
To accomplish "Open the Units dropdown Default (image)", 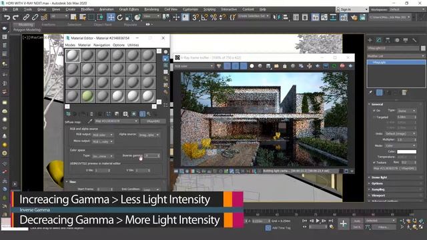I will pyautogui.click(x=400, y=133).
